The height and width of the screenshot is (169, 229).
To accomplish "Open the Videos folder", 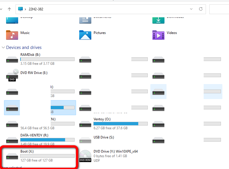I will 158,35.
